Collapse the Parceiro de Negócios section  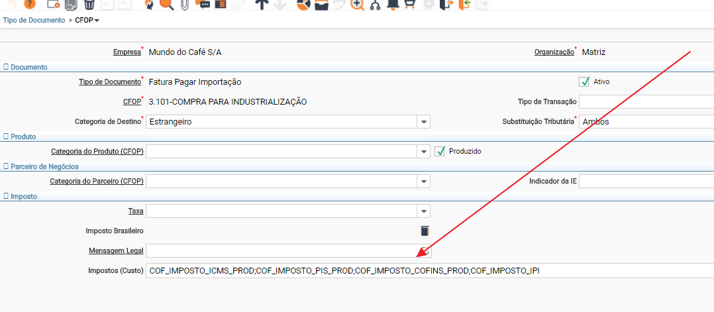[x=6, y=167]
